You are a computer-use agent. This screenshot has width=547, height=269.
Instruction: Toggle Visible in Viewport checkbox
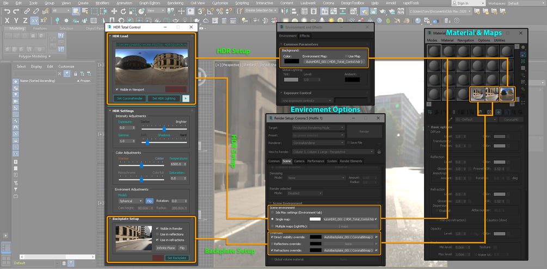click(117, 90)
